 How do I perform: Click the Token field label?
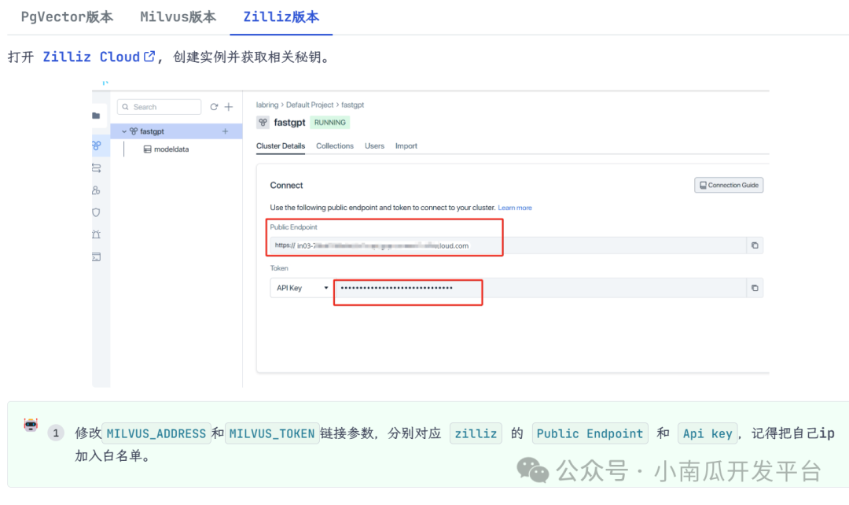[x=279, y=268]
